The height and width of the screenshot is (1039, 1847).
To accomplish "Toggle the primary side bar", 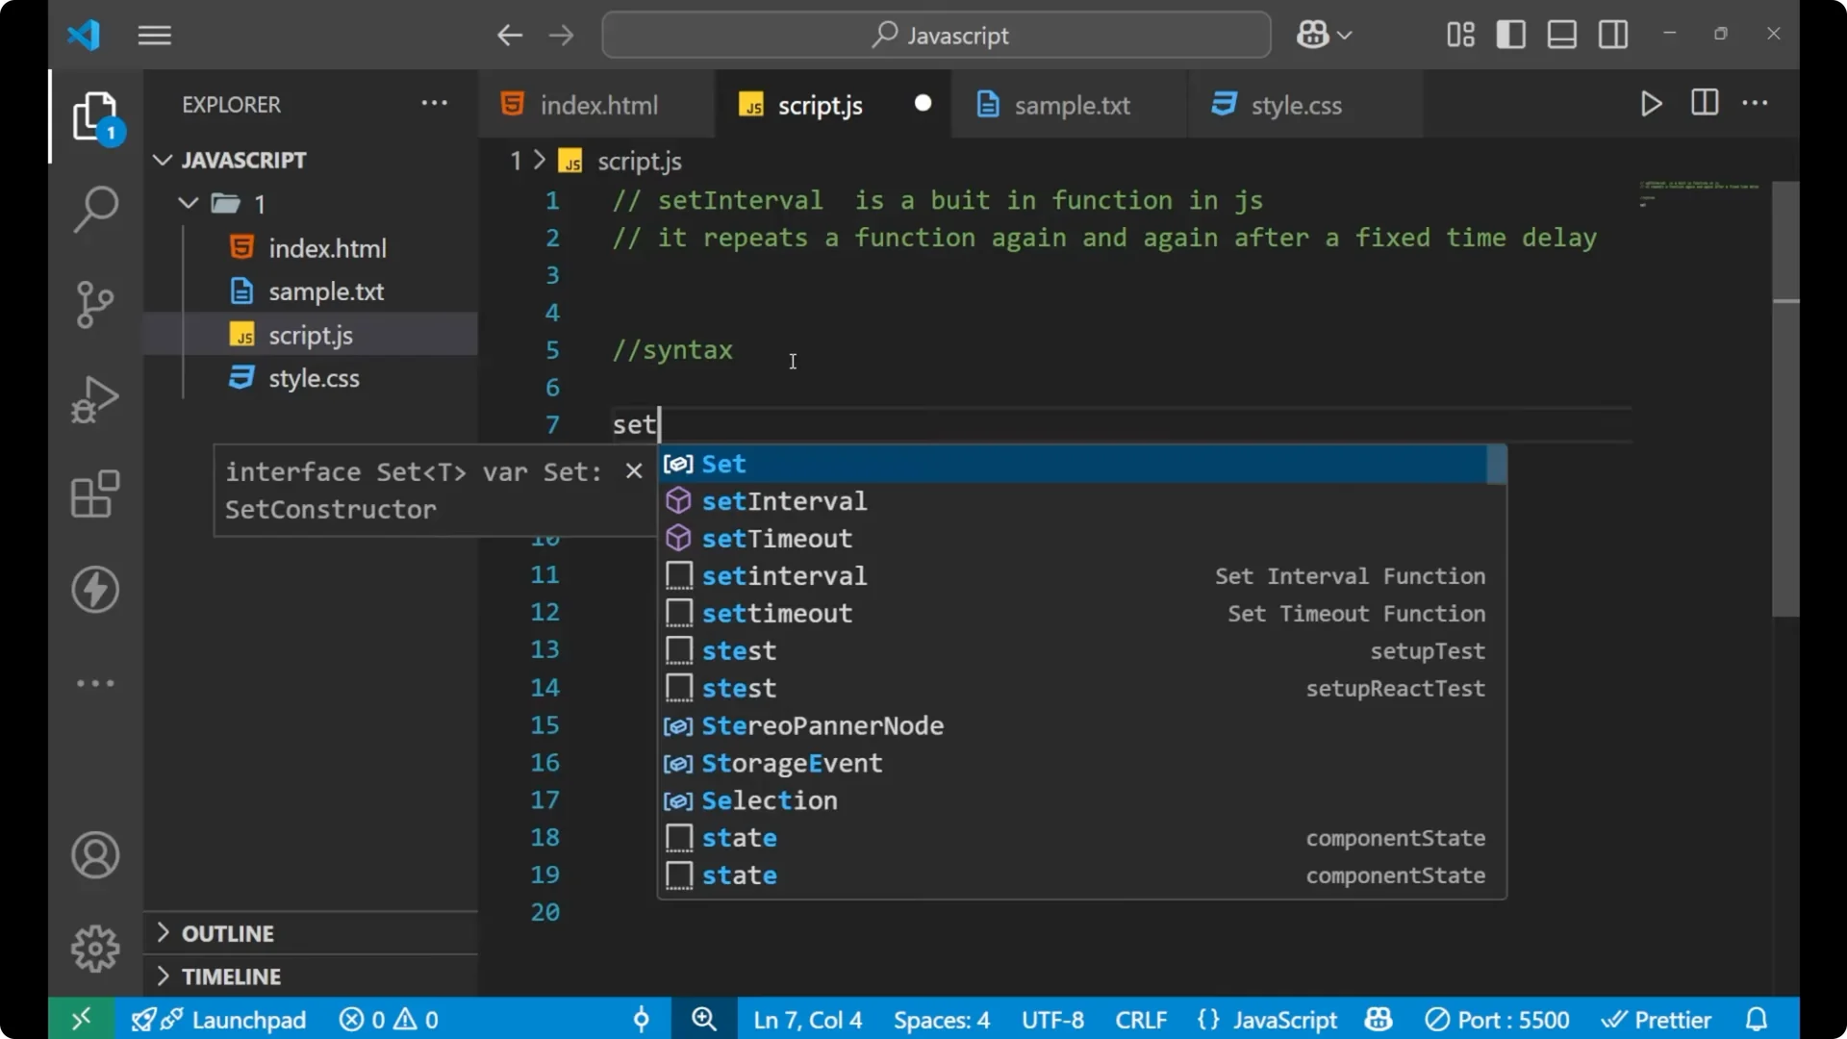I will tap(1510, 35).
